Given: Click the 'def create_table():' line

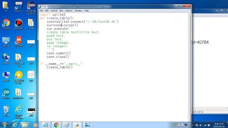Looking at the screenshot, I should point(57,18).
